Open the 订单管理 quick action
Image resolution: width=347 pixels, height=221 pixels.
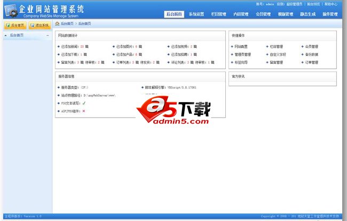click(x=312, y=62)
